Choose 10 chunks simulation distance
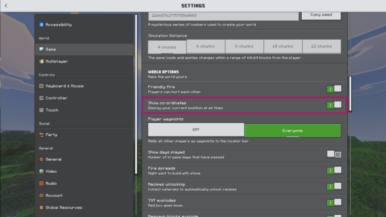The width and height of the screenshot is (386, 217). [x=283, y=46]
